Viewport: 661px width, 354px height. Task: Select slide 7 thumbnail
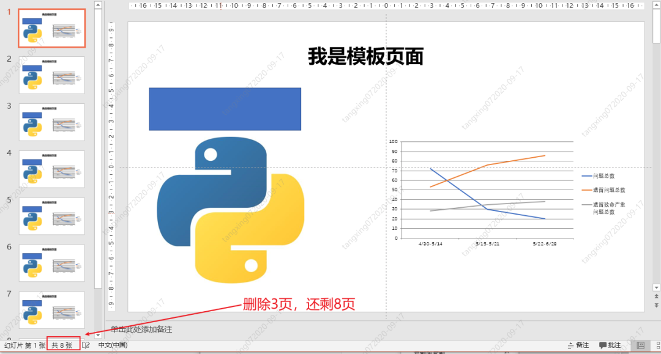(52, 310)
